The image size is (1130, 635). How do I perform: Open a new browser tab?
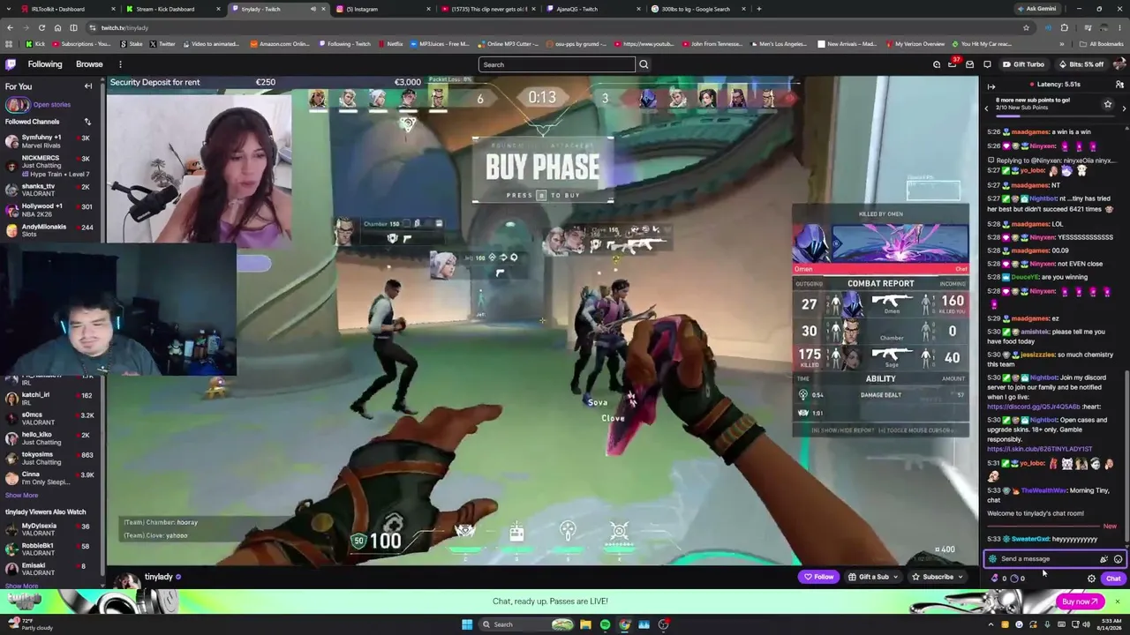tap(759, 9)
